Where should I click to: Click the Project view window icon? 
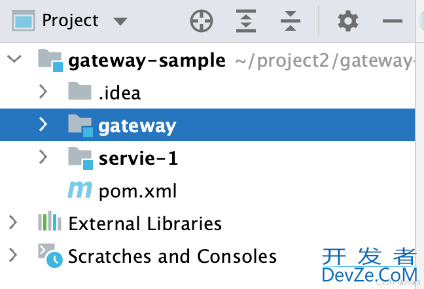[24, 20]
